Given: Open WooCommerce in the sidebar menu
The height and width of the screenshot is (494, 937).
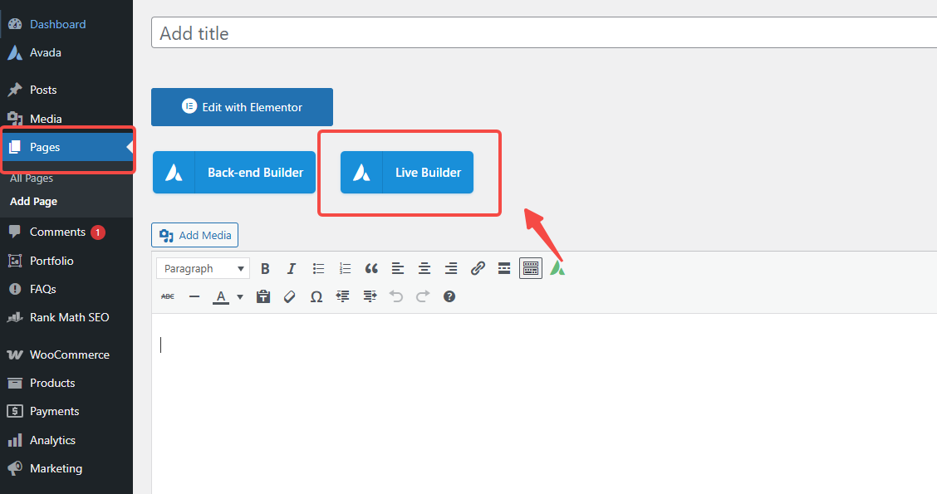Looking at the screenshot, I should (x=69, y=355).
